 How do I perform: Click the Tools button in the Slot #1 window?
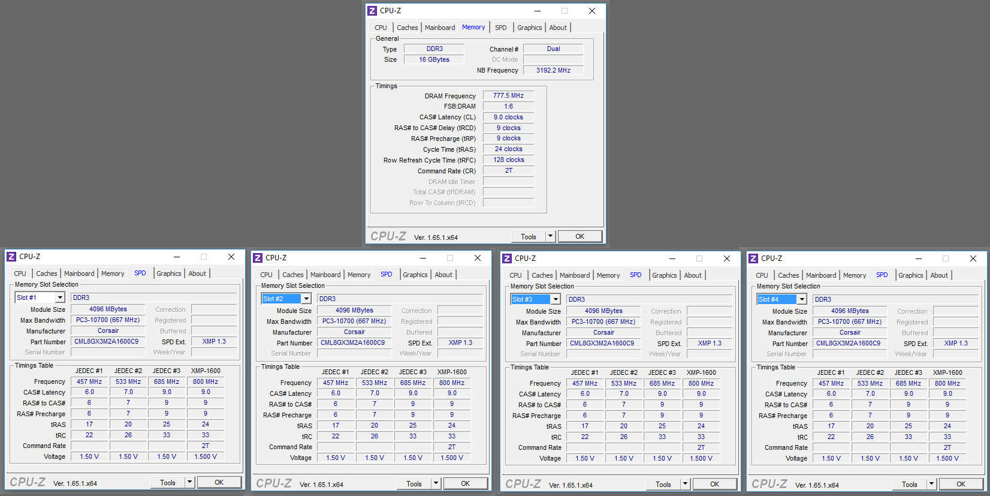click(168, 482)
